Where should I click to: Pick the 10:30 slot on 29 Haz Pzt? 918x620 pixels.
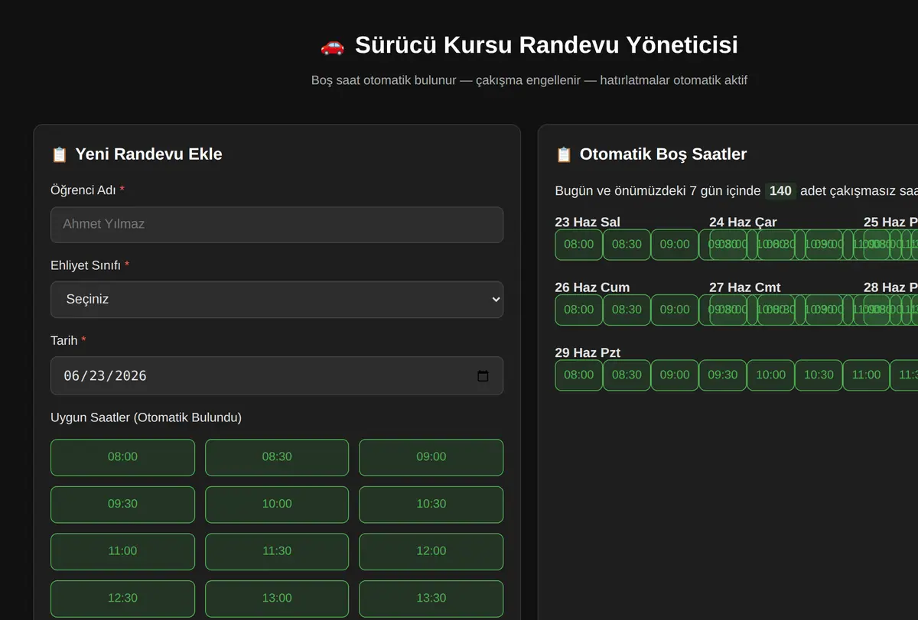point(819,375)
